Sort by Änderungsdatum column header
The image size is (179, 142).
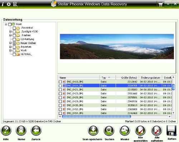pyautogui.click(x=150, y=78)
